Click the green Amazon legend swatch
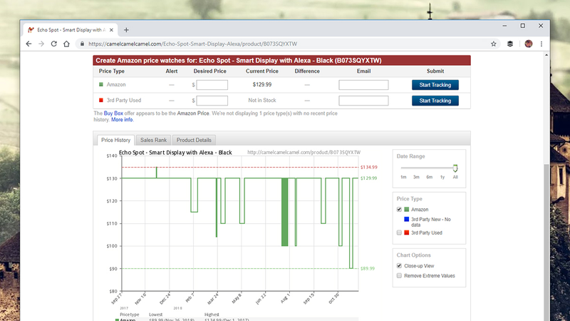570x321 pixels. click(x=407, y=209)
